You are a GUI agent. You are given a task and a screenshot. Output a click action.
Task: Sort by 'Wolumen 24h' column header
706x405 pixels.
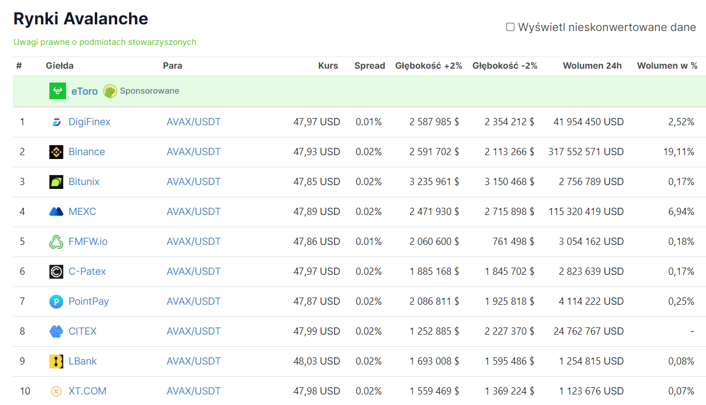pyautogui.click(x=592, y=65)
